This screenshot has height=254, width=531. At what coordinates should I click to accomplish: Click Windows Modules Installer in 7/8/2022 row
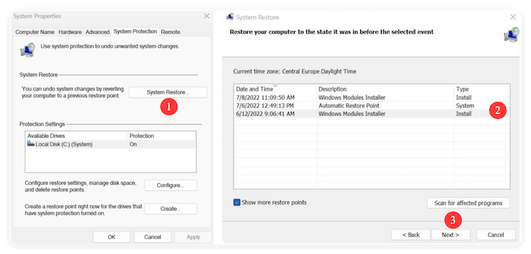click(x=352, y=97)
